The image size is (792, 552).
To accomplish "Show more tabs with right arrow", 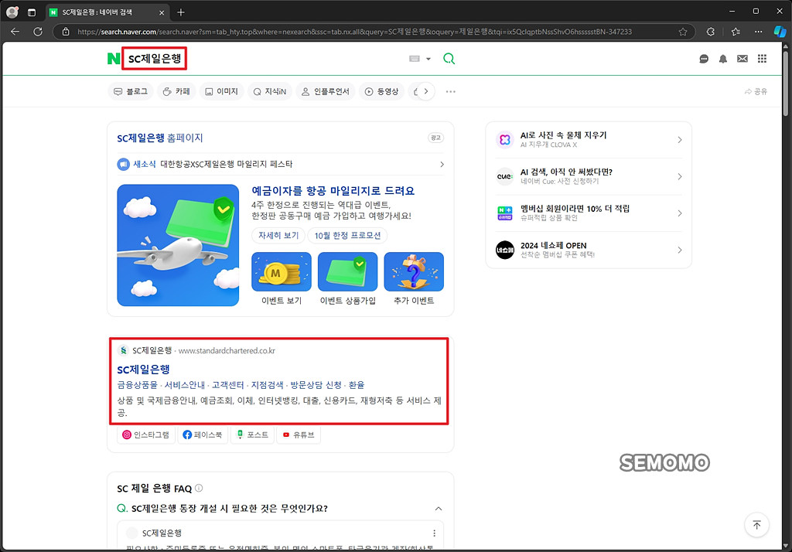I will click(x=426, y=91).
